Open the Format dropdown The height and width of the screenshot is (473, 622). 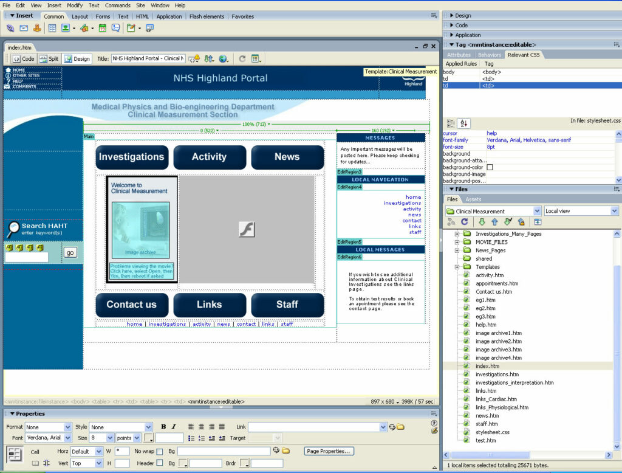[68, 427]
